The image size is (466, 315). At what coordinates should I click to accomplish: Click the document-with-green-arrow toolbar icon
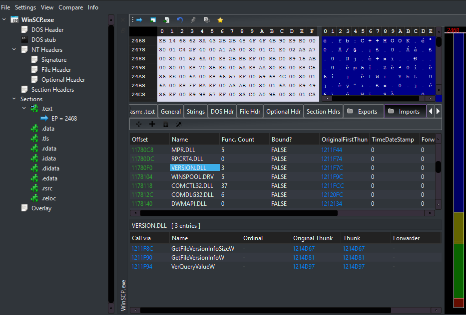166,20
